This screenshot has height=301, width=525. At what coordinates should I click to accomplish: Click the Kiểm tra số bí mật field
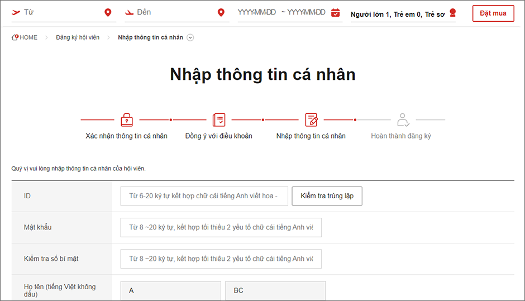[221, 259]
